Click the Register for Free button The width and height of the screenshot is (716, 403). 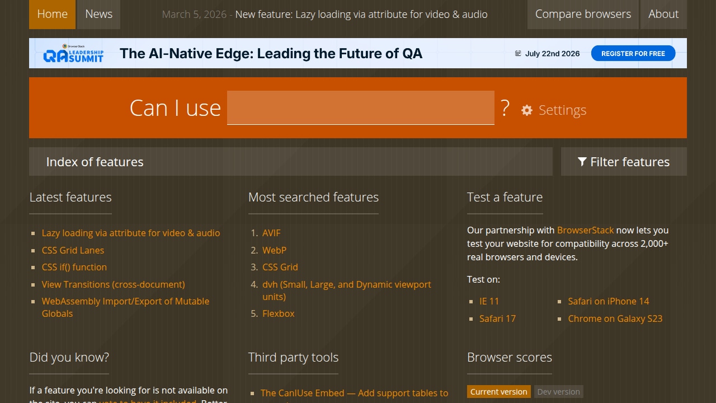coord(633,54)
